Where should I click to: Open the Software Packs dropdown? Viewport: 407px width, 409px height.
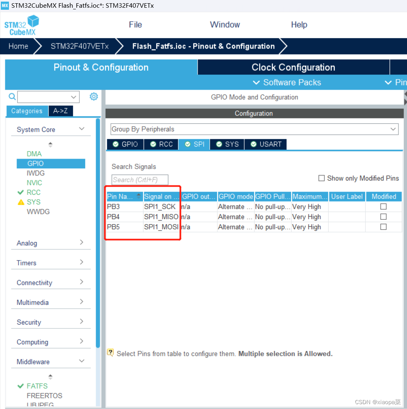[x=287, y=82]
